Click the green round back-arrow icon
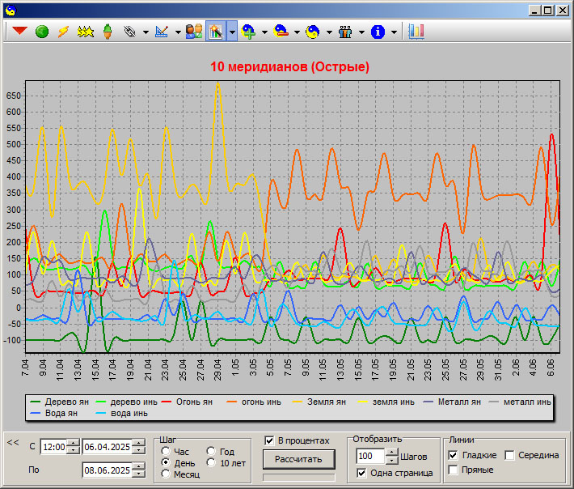This screenshot has height=489, width=574. click(42, 32)
